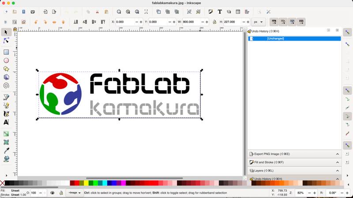Select the Selector arrow tool
353x198 pixels.
6,32
